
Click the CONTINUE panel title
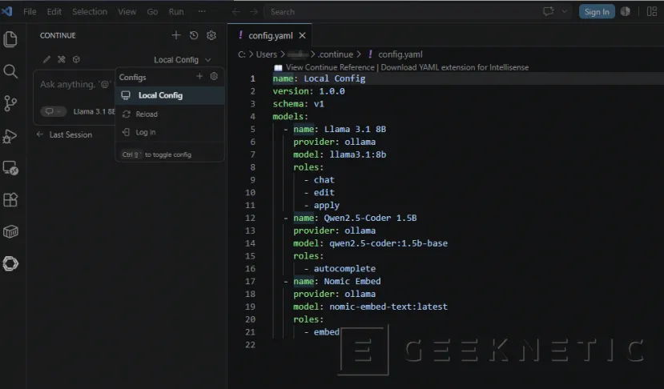(58, 35)
